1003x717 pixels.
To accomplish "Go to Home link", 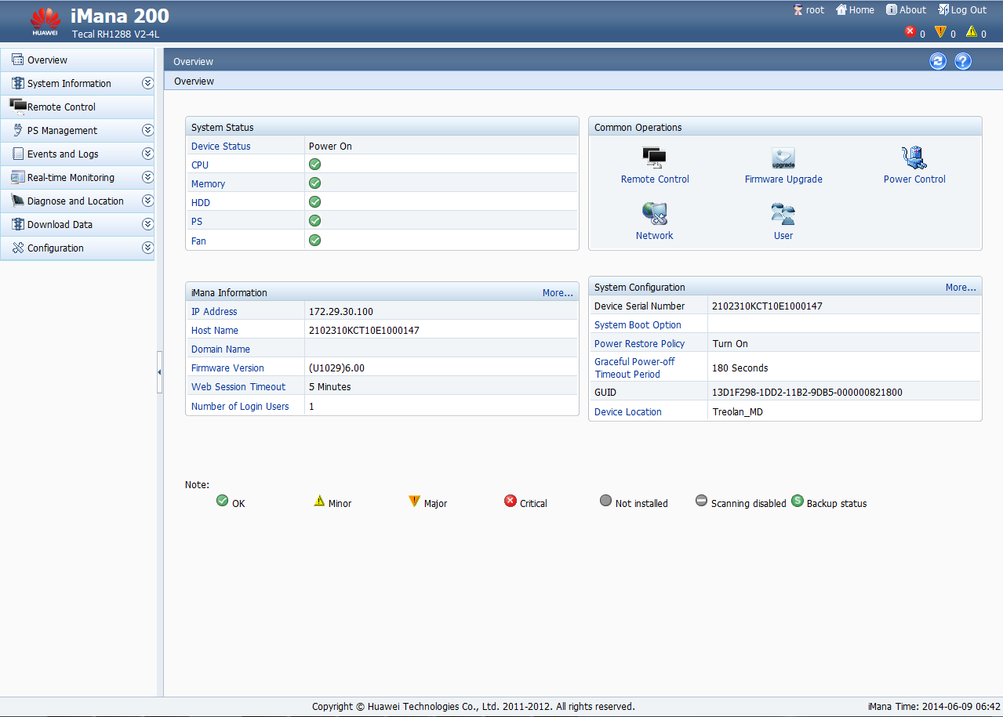I will coord(855,10).
